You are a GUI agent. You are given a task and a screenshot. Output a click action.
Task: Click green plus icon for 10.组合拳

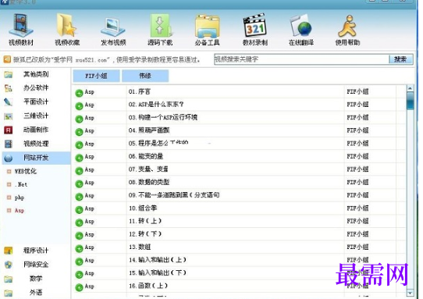point(79,210)
